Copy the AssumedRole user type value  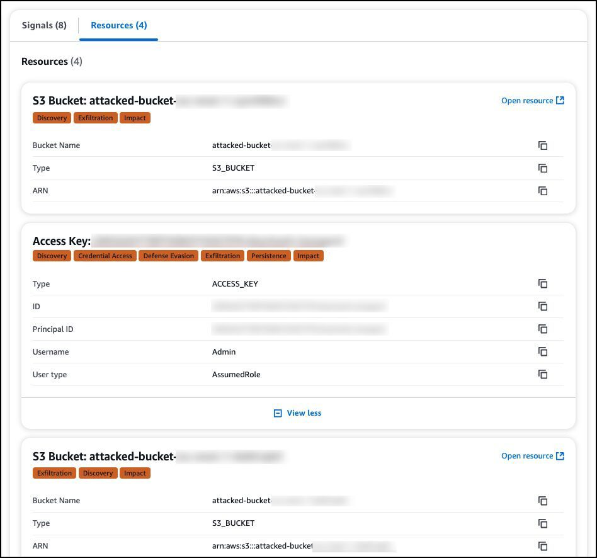point(543,374)
